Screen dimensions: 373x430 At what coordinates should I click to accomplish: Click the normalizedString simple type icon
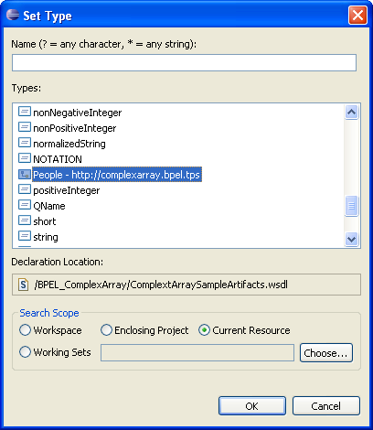[25, 143]
